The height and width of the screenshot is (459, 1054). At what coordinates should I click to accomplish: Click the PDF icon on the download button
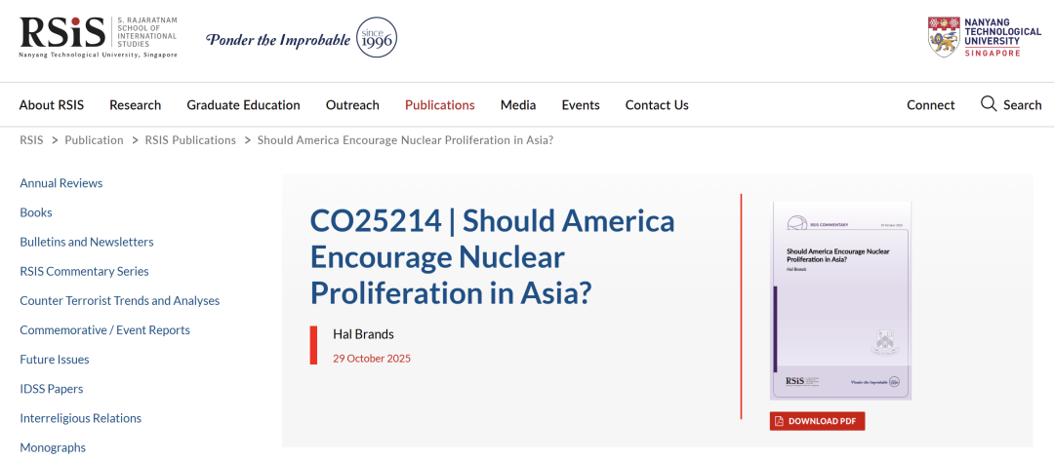[x=779, y=421]
